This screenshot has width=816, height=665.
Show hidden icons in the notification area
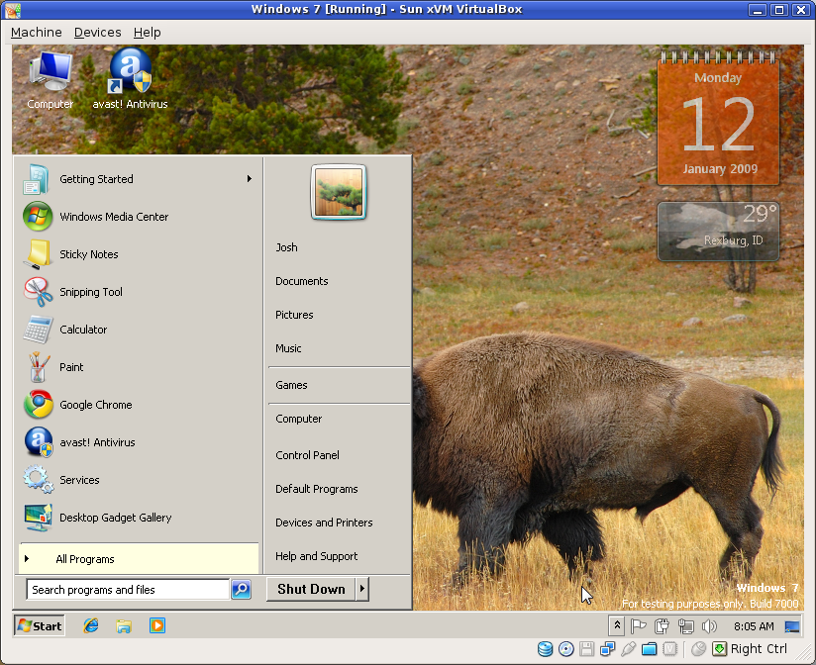coord(616,625)
